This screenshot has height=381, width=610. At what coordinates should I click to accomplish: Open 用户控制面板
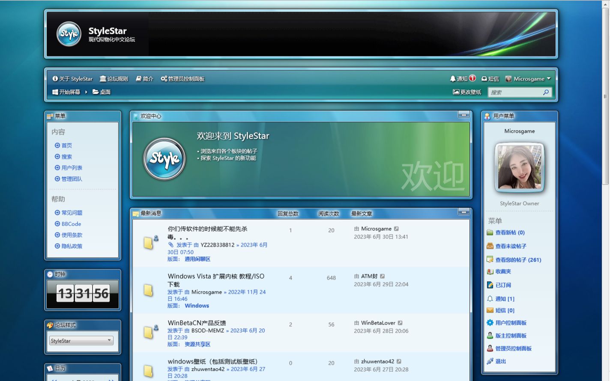[511, 323]
